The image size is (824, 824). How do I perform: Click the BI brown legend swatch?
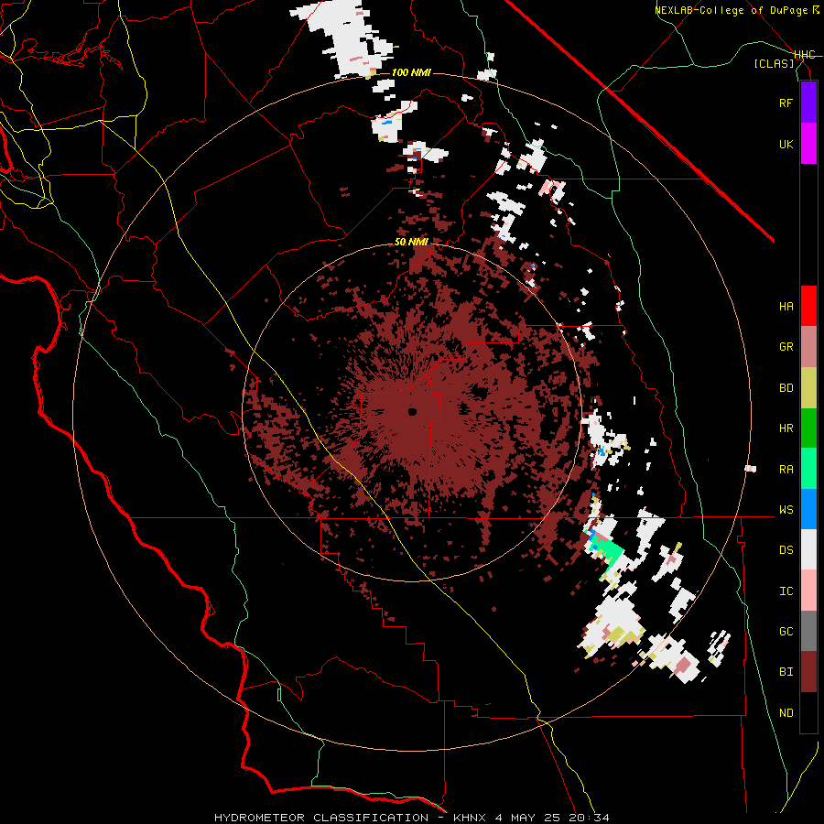[x=808, y=672]
